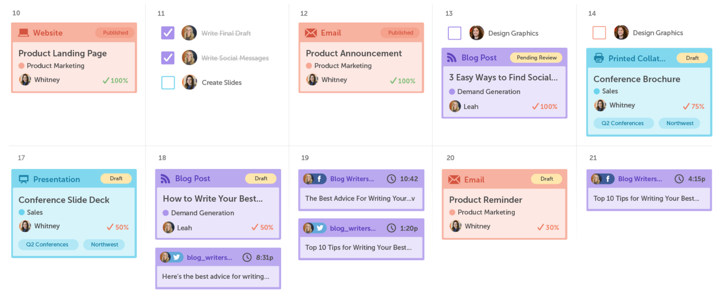The width and height of the screenshot is (726, 295).
Task: Click Draft badge on day 18 Blog Post
Action: 261,178
